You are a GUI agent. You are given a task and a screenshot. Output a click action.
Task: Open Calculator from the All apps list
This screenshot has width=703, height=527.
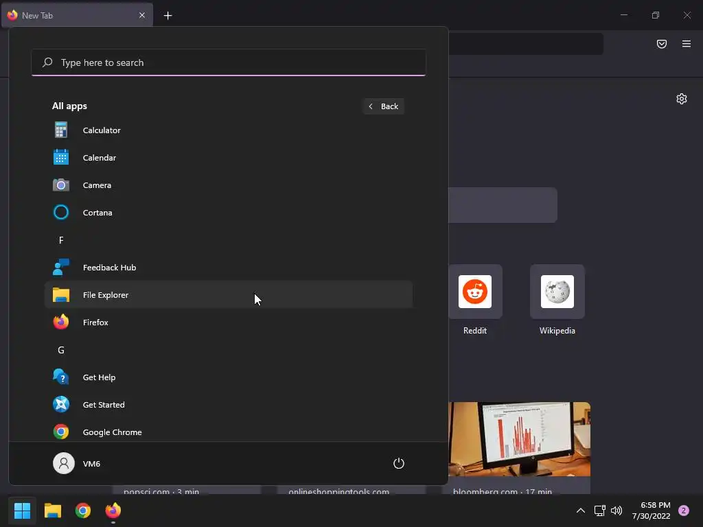[228, 130]
